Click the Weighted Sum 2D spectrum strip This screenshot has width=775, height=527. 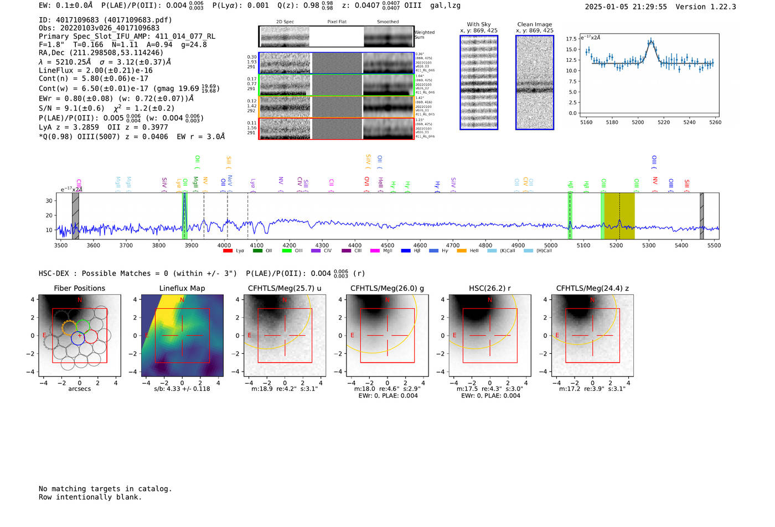pos(336,36)
